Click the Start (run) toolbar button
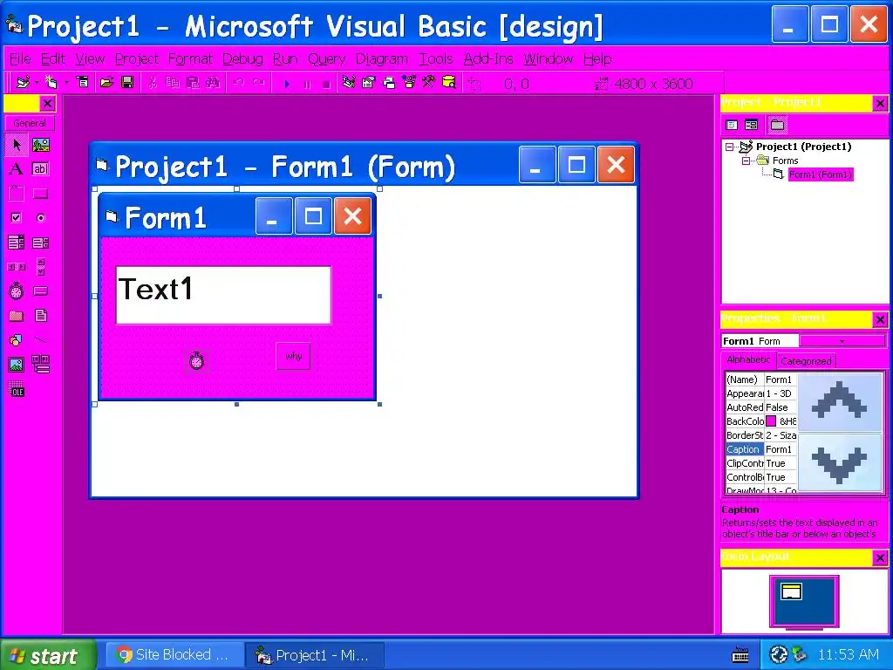Screen dimensions: 893x670 tap(287, 84)
